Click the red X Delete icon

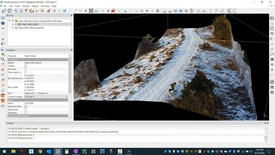coord(42,11)
